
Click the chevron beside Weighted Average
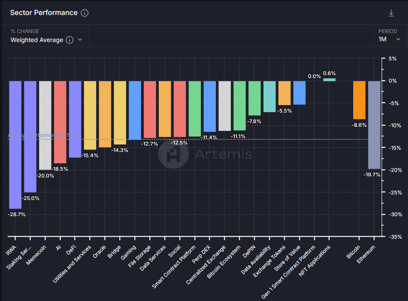(x=80, y=40)
